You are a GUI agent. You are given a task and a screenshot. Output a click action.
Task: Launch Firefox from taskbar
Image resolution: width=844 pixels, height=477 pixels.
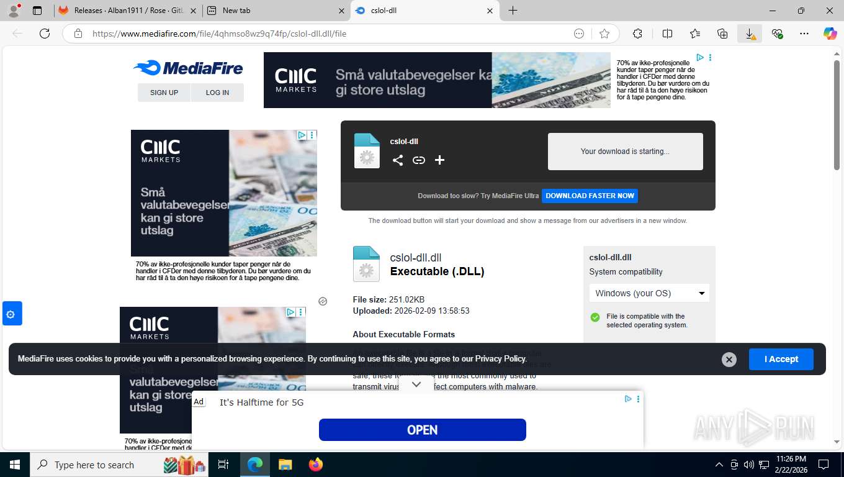pyautogui.click(x=316, y=465)
